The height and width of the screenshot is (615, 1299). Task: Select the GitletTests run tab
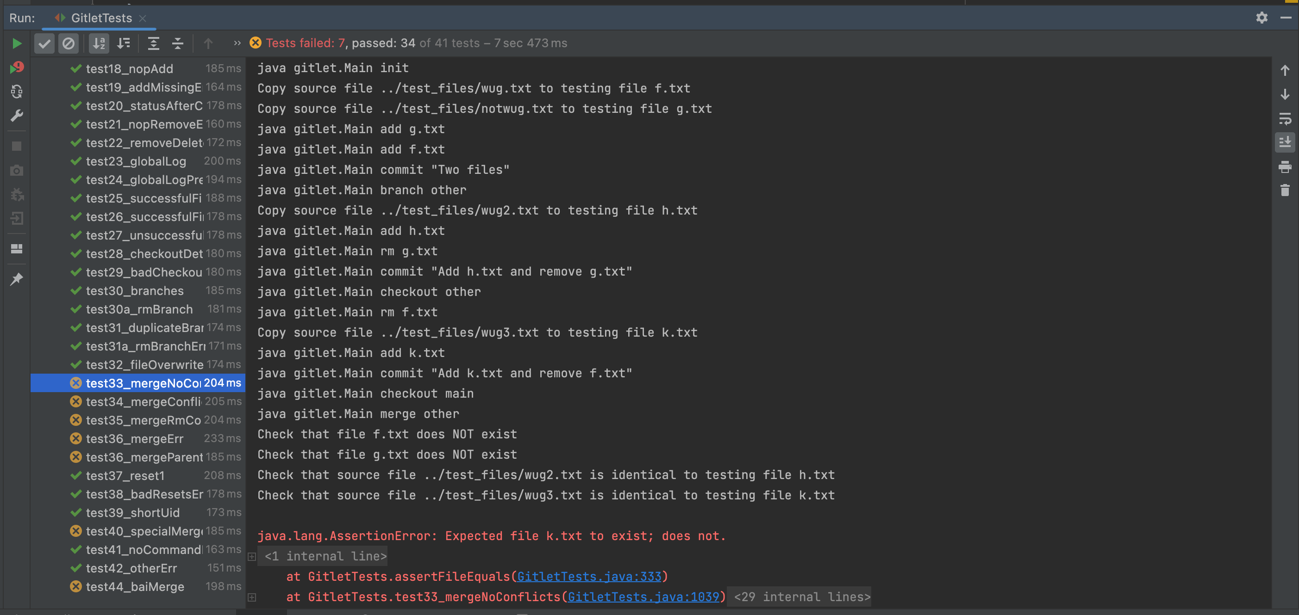(x=101, y=18)
